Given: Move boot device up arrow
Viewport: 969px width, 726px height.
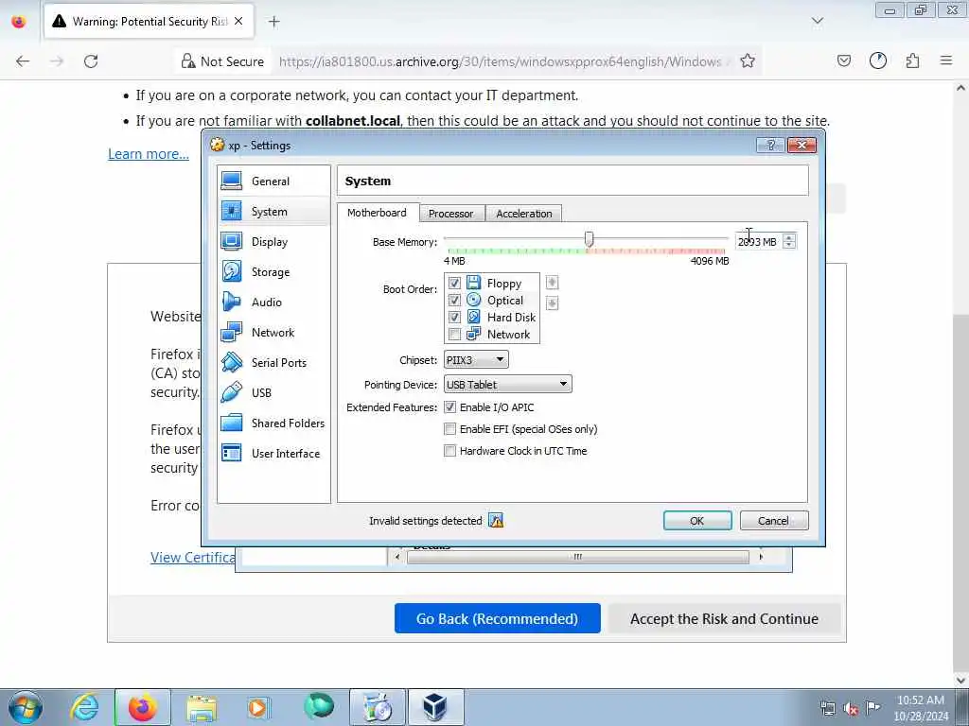Looking at the screenshot, I should pos(552,283).
